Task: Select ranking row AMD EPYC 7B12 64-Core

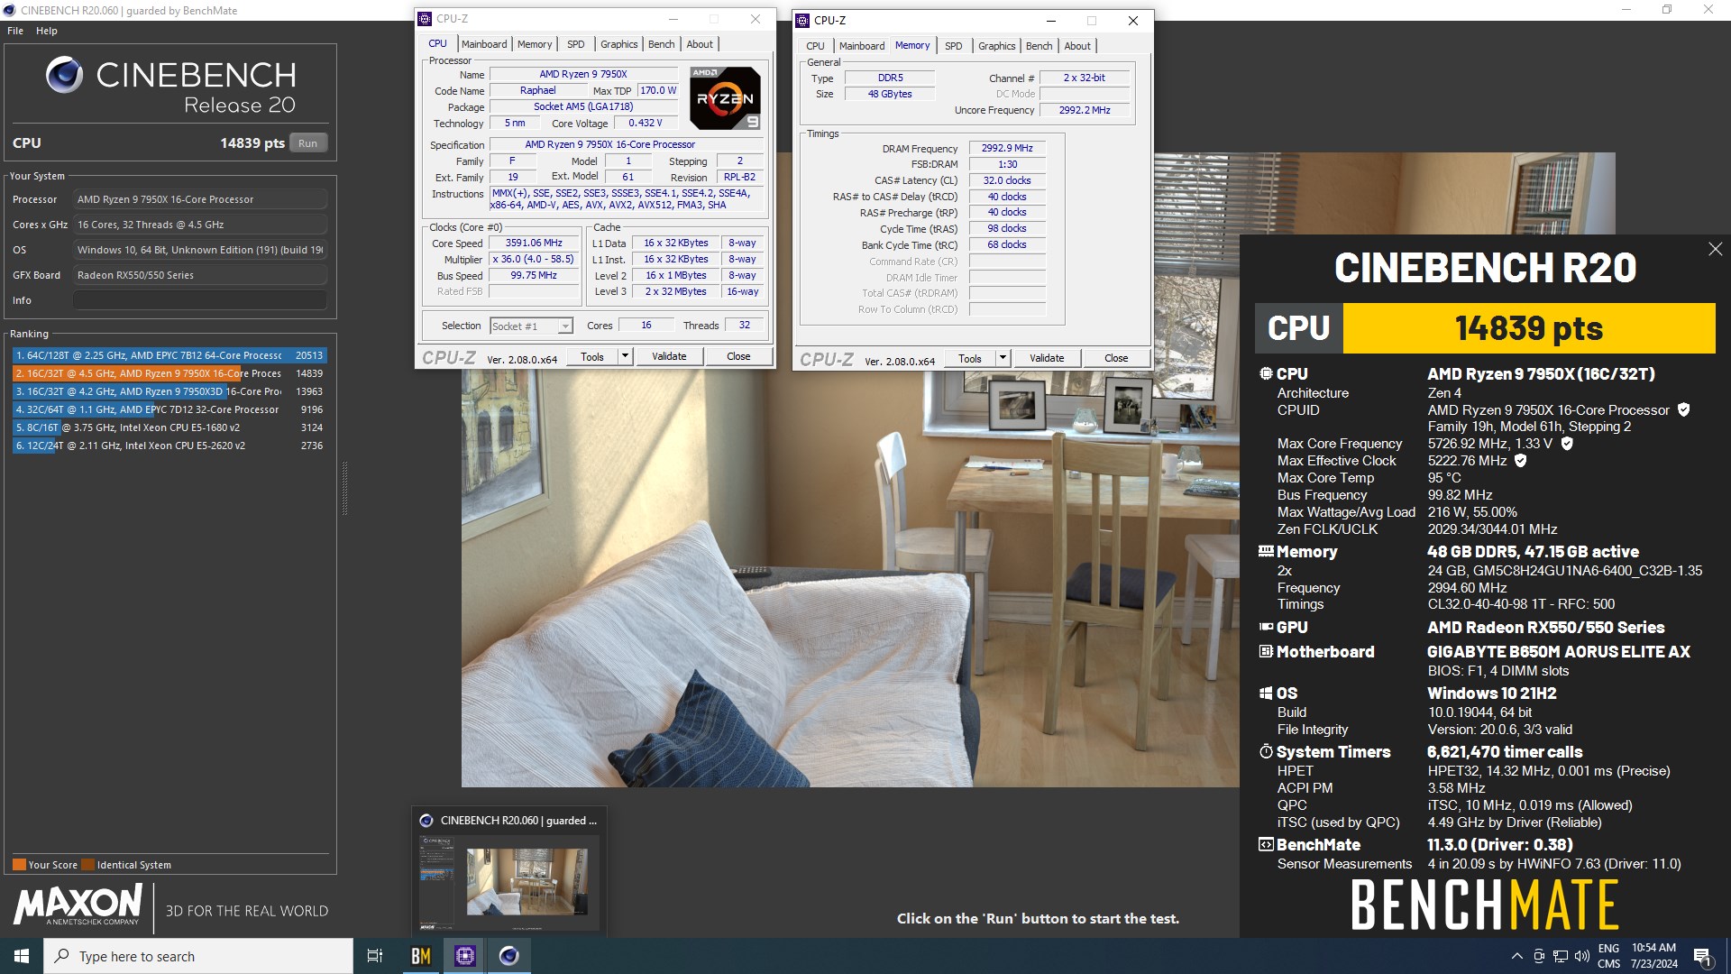Action: (169, 355)
